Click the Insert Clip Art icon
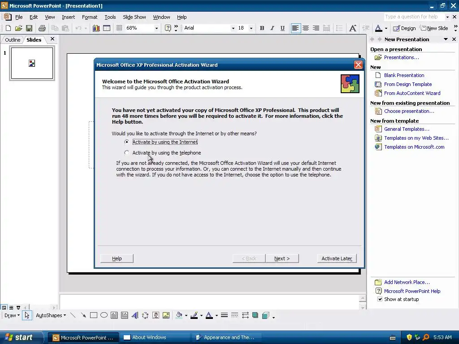Viewport: 459px width, 344px height. [x=156, y=315]
